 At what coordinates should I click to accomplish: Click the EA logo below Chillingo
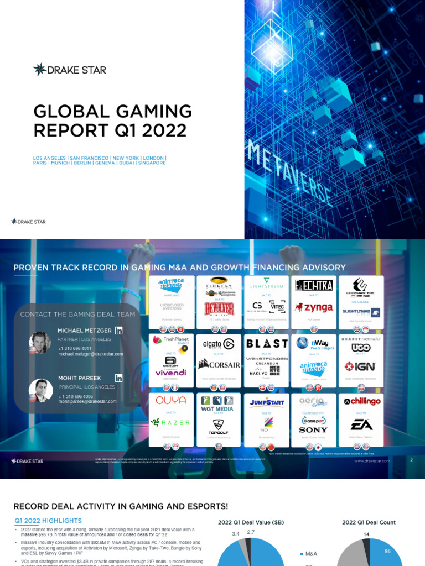pyautogui.click(x=361, y=424)
